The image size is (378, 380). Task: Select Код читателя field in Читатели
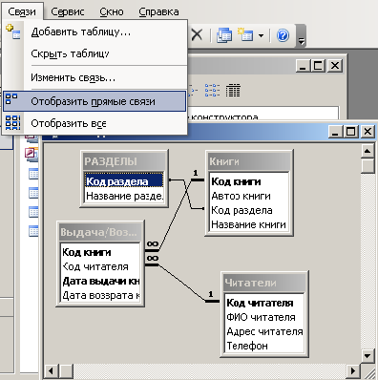(x=264, y=303)
